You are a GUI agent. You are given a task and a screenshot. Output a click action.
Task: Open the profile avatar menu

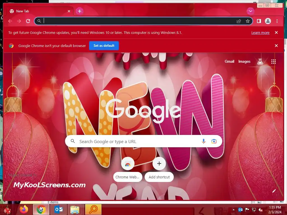click(268, 21)
